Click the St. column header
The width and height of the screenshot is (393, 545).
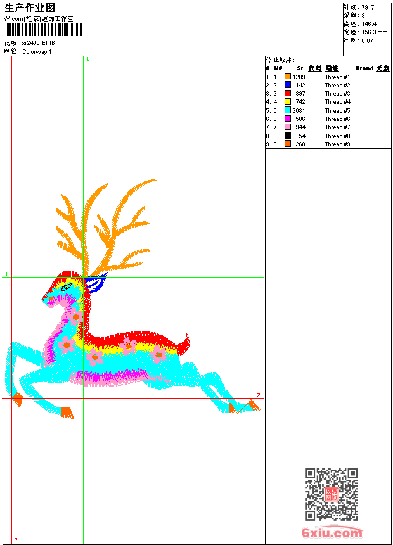[301, 68]
